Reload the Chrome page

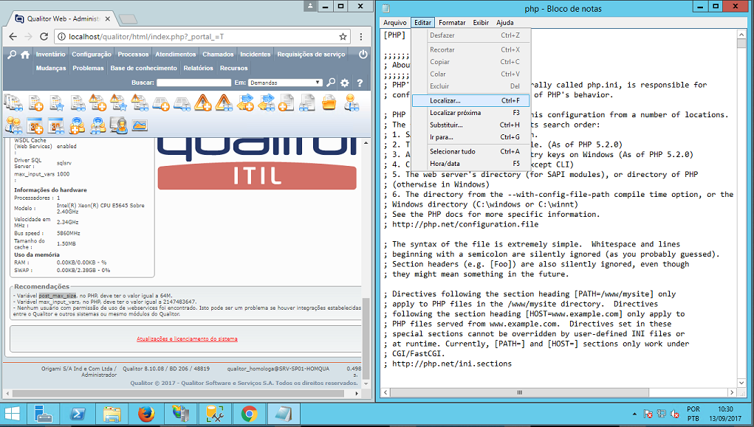tap(44, 36)
